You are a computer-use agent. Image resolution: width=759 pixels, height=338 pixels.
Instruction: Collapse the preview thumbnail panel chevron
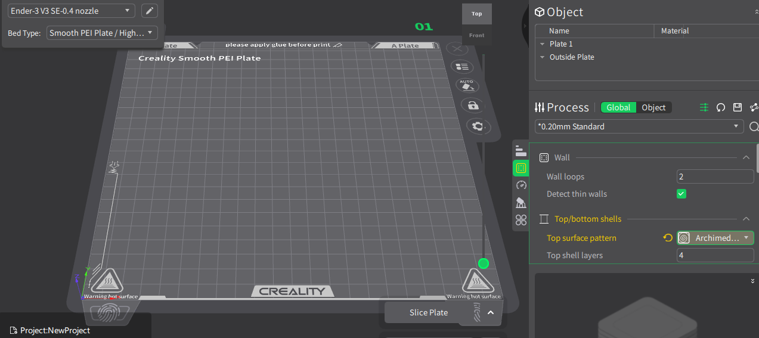[x=752, y=281]
